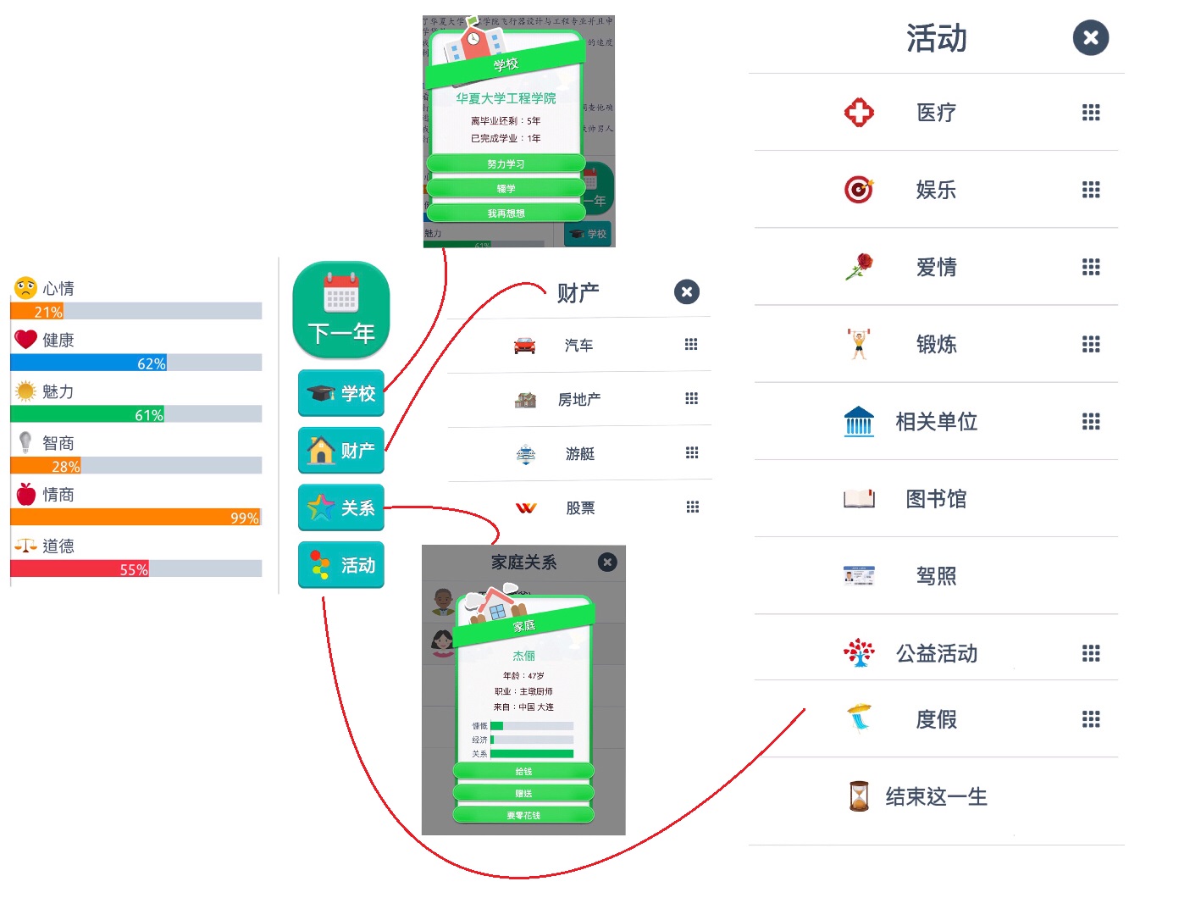
Task: Open the 关系 star menu
Action: point(341,507)
